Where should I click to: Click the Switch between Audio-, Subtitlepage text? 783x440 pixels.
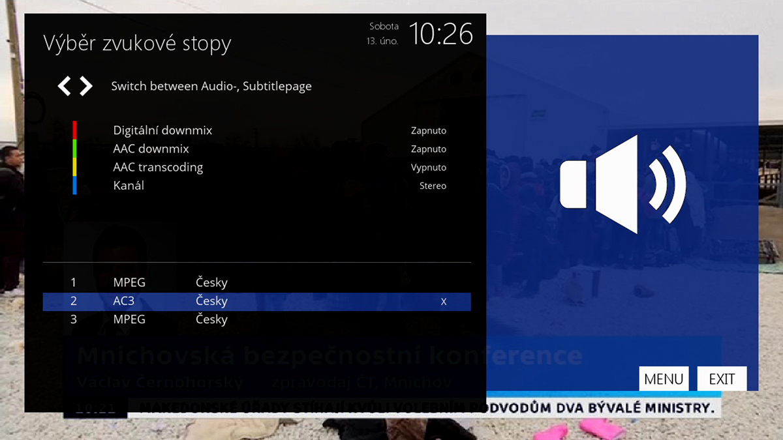pos(211,86)
